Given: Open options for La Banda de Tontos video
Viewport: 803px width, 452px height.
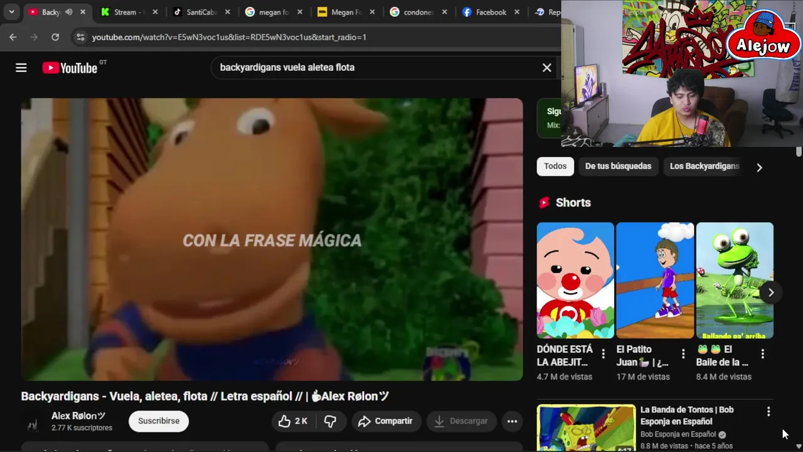Looking at the screenshot, I should pyautogui.click(x=768, y=412).
